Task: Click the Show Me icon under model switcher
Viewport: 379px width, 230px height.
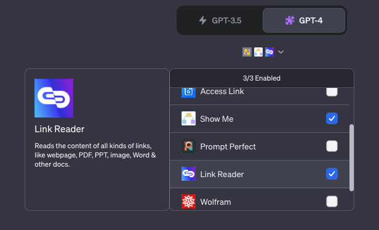Action: click(258, 52)
